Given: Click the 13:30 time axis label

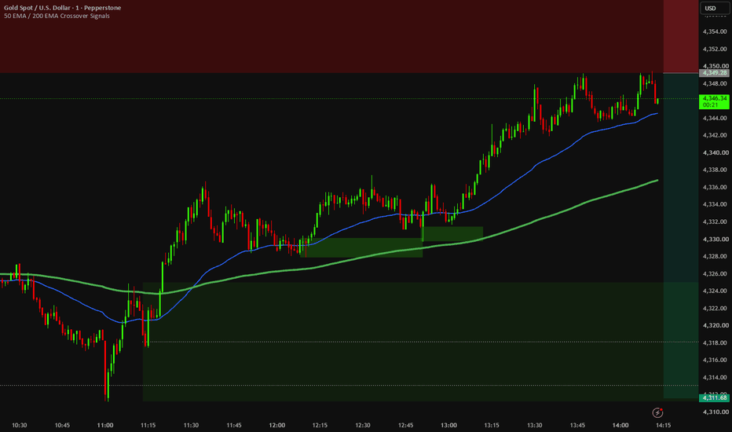Looking at the screenshot, I should 535,425.
